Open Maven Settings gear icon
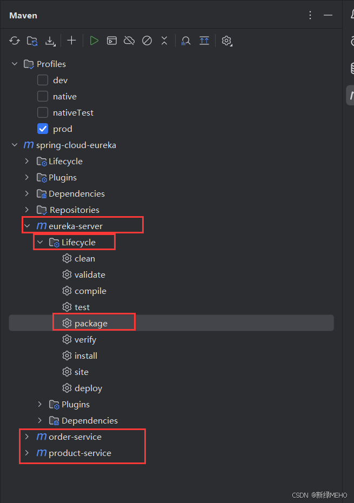The height and width of the screenshot is (503, 354). [x=226, y=41]
